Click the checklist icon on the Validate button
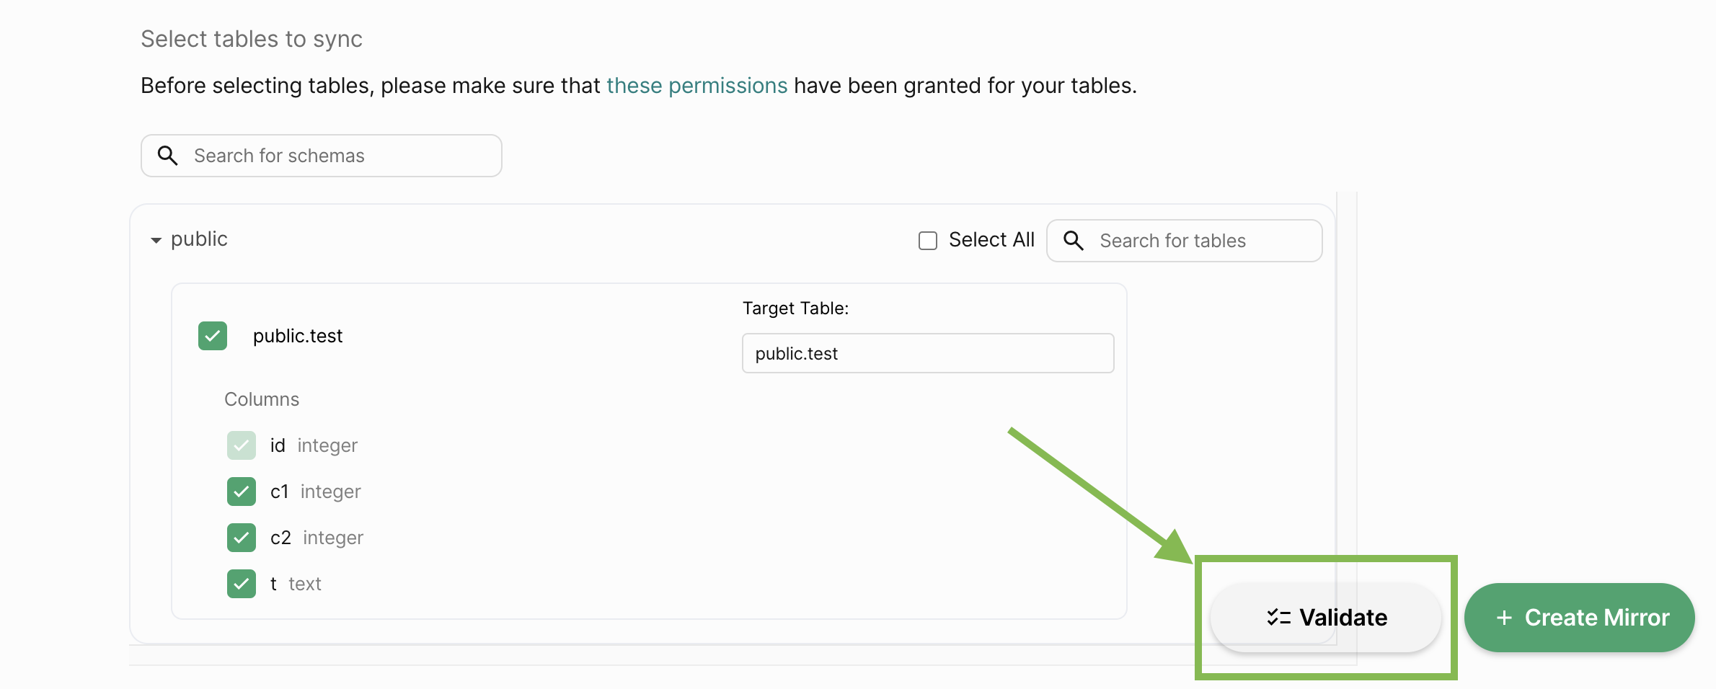This screenshot has height=689, width=1716. [1278, 618]
